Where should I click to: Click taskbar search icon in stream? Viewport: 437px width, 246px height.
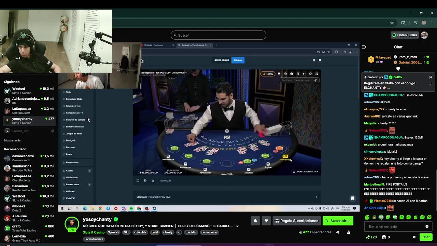(69, 208)
